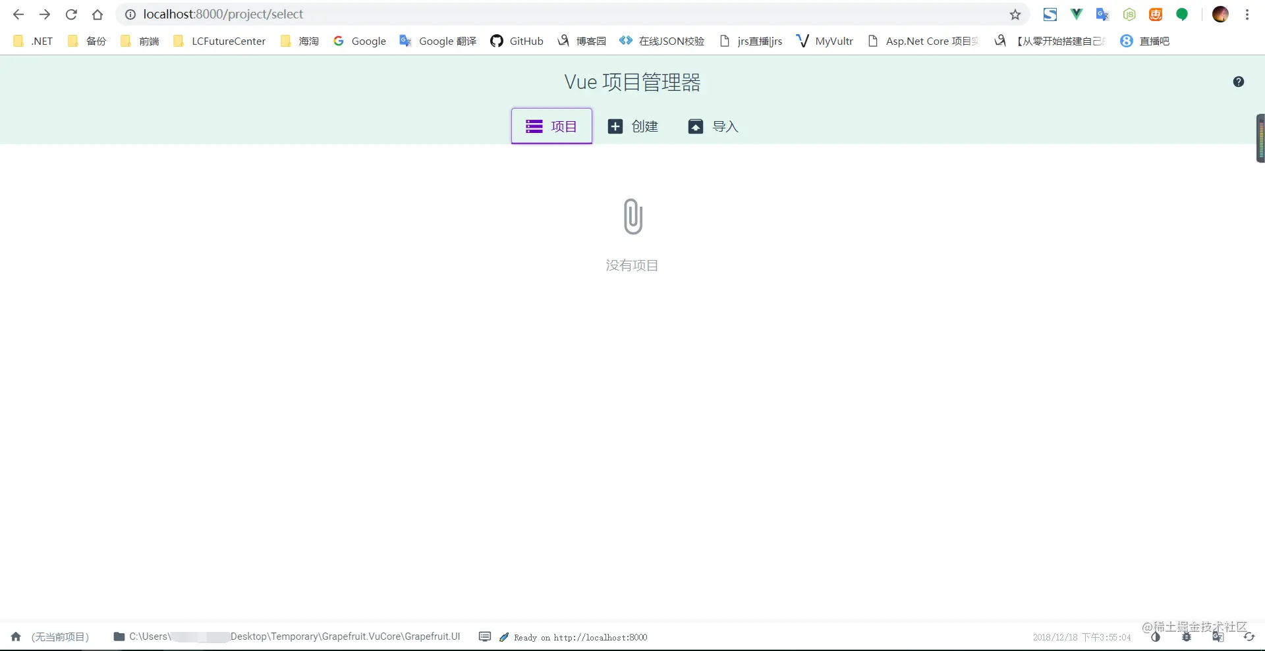Switch to the 导入 import tab
1265x651 pixels.
713,126
